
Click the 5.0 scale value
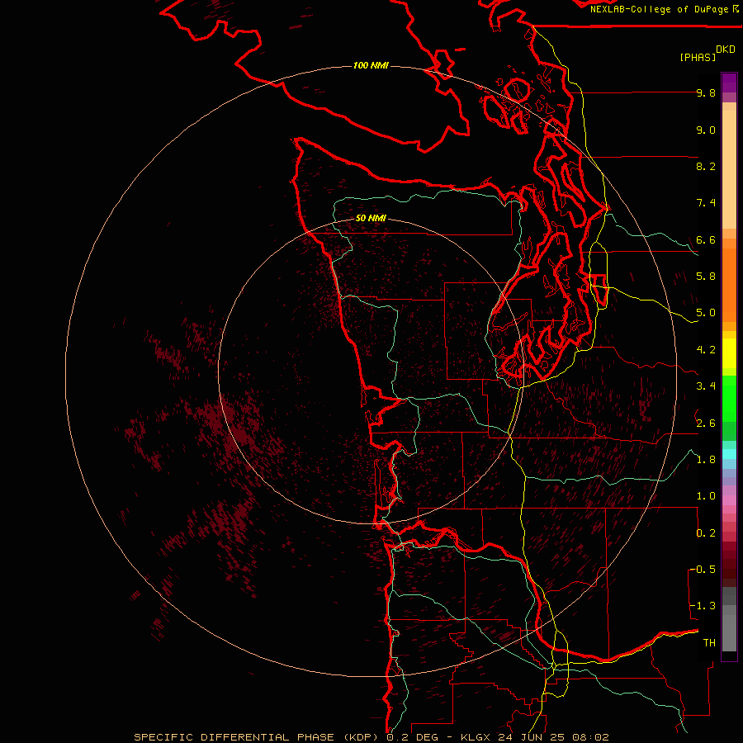pyautogui.click(x=706, y=313)
